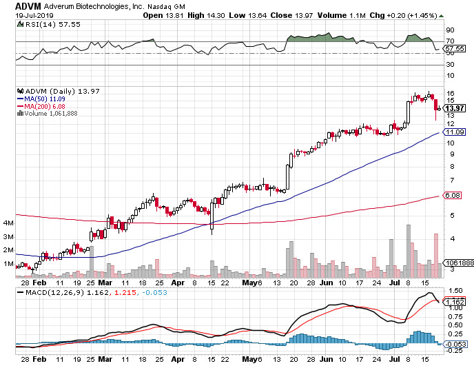Click the 4M volume axis label

click(8, 223)
